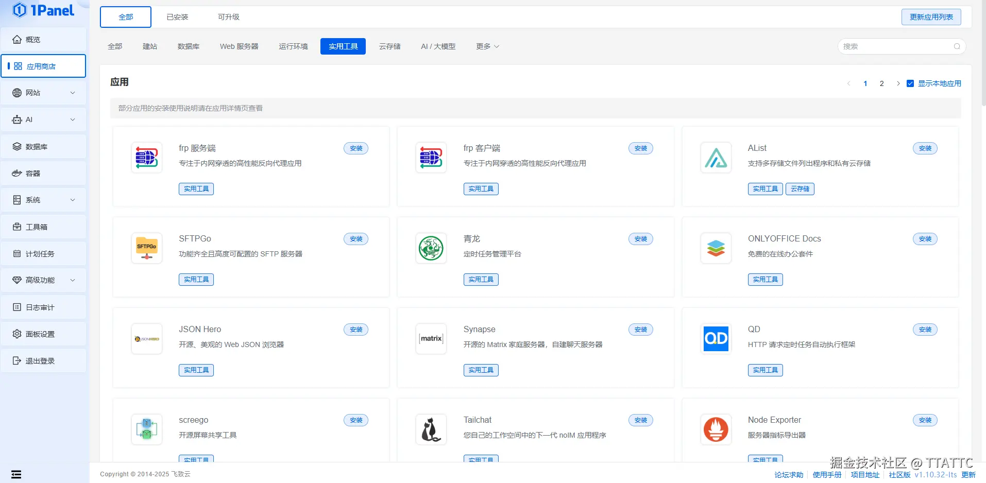Install JSON Hero
This screenshot has height=483, width=986.
356,330
